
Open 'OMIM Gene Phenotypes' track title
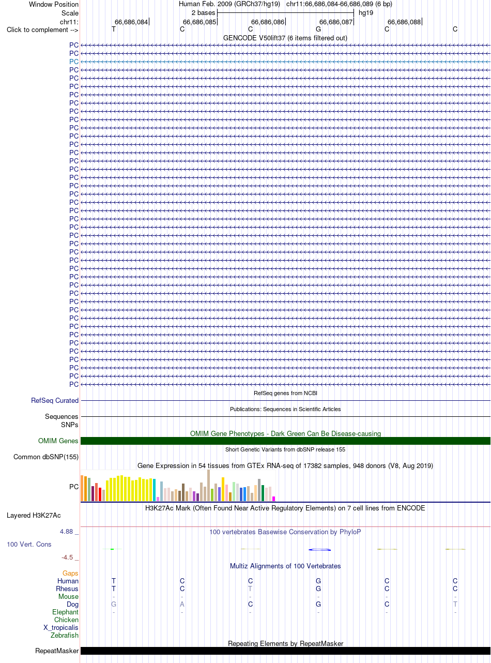point(285,433)
